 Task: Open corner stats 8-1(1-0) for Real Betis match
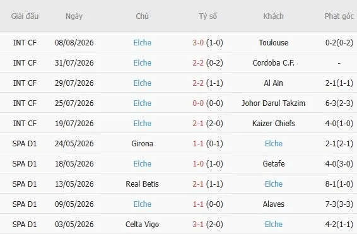tap(339, 184)
